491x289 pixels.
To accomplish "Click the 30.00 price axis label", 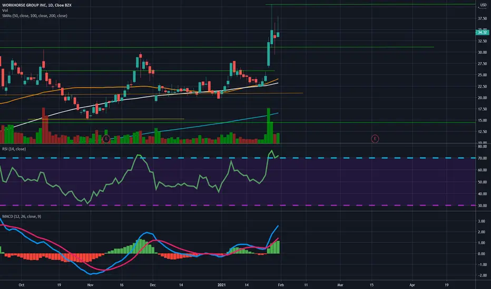I will click(x=482, y=53).
